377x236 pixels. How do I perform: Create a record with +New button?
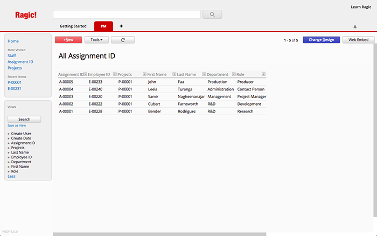tap(68, 40)
